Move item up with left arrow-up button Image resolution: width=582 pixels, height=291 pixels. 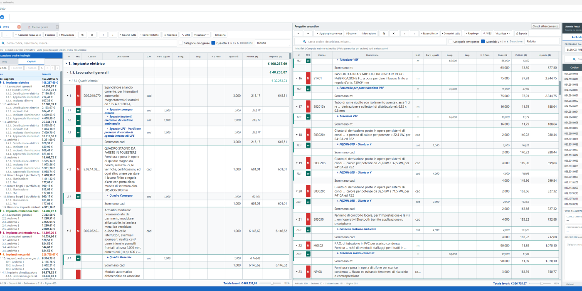coord(103,35)
